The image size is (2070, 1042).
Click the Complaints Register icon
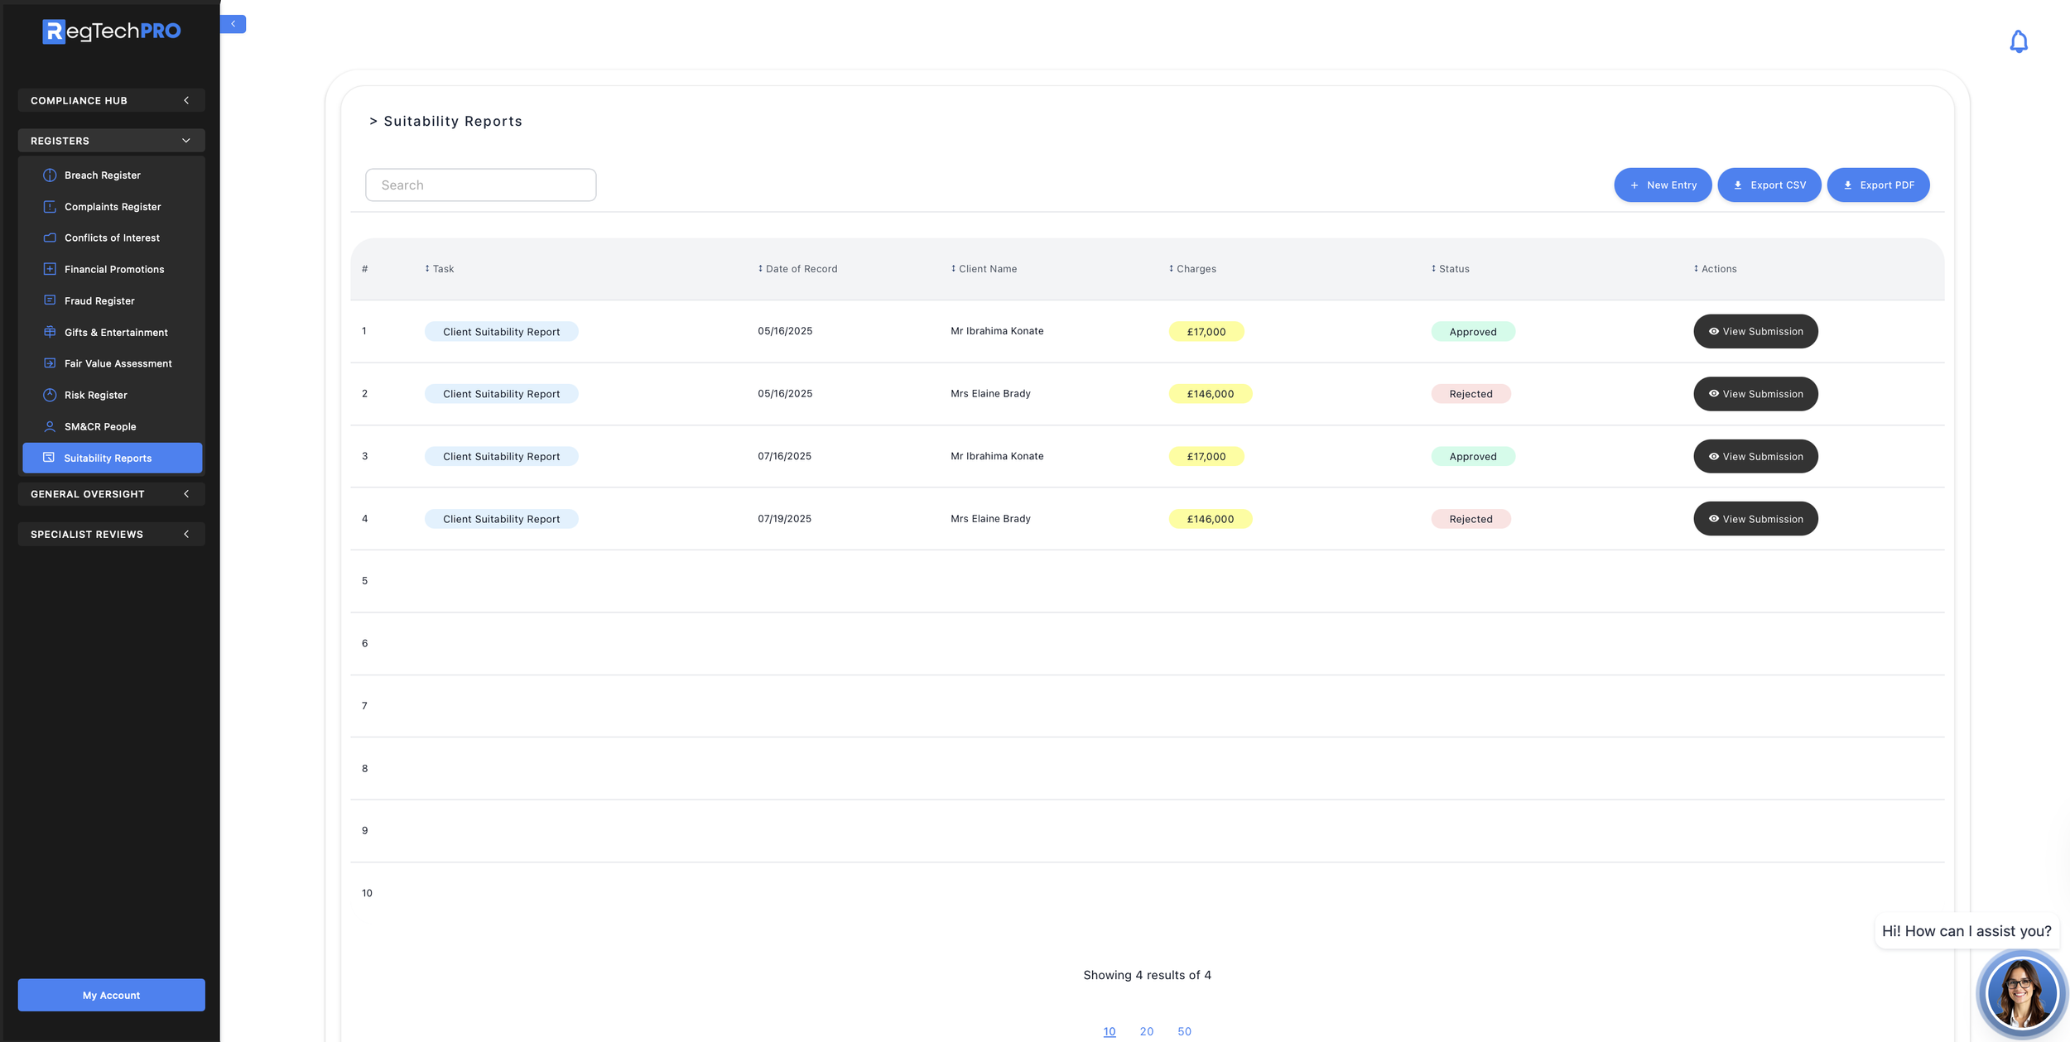point(50,207)
